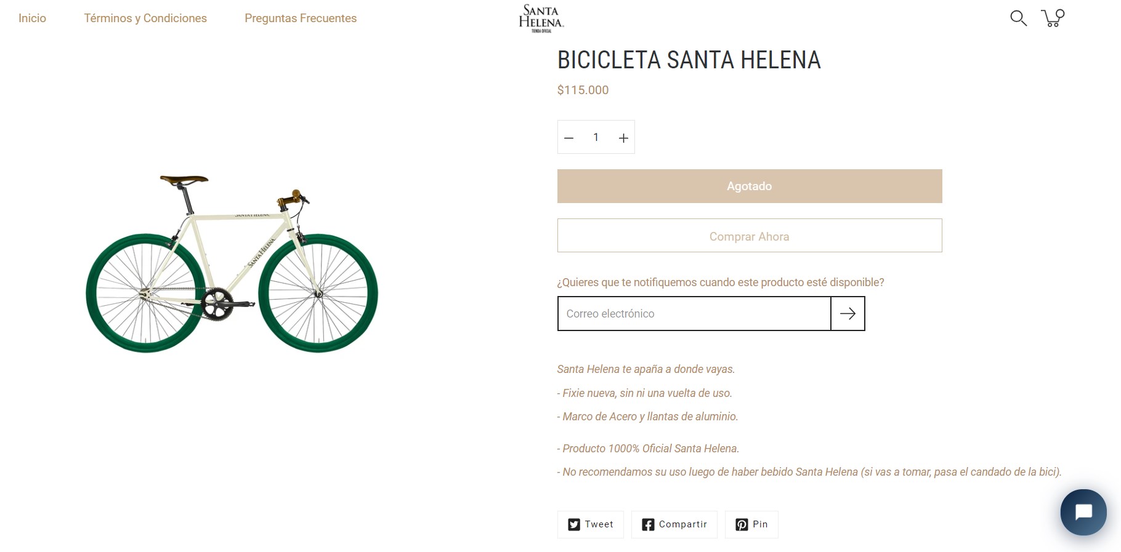Increase quantity with plus button

(623, 138)
